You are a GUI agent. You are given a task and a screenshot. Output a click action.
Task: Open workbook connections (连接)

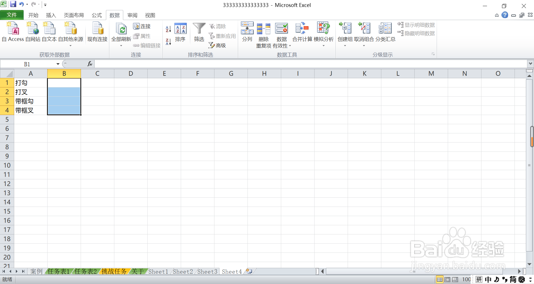click(142, 26)
